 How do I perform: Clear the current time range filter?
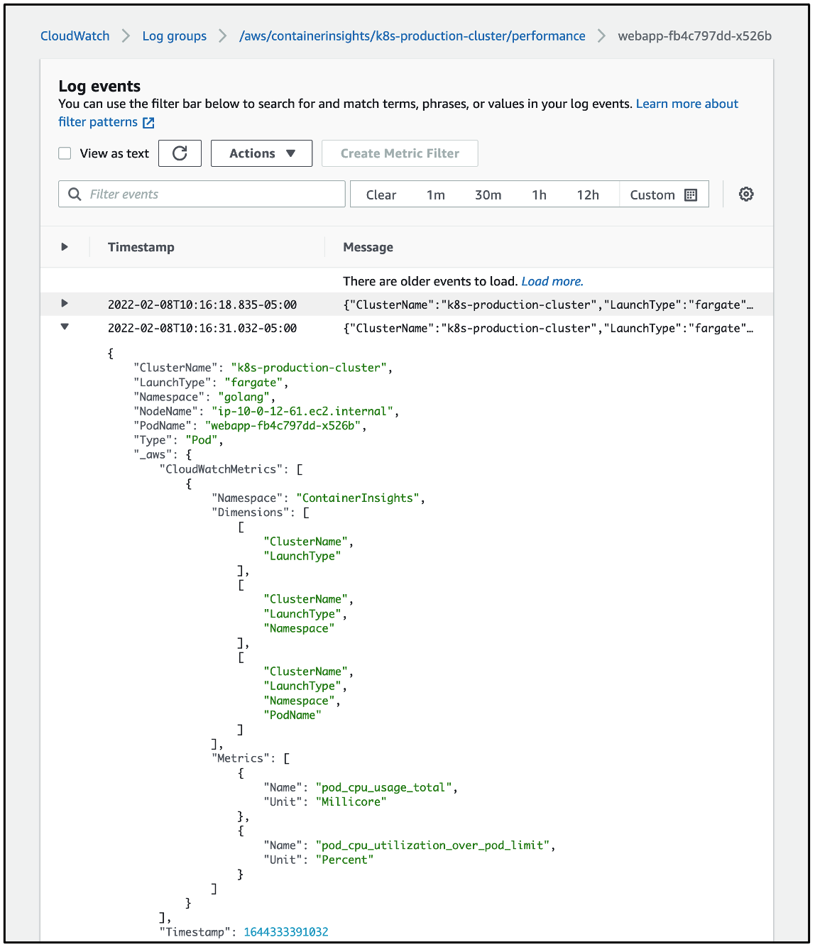[x=381, y=194]
